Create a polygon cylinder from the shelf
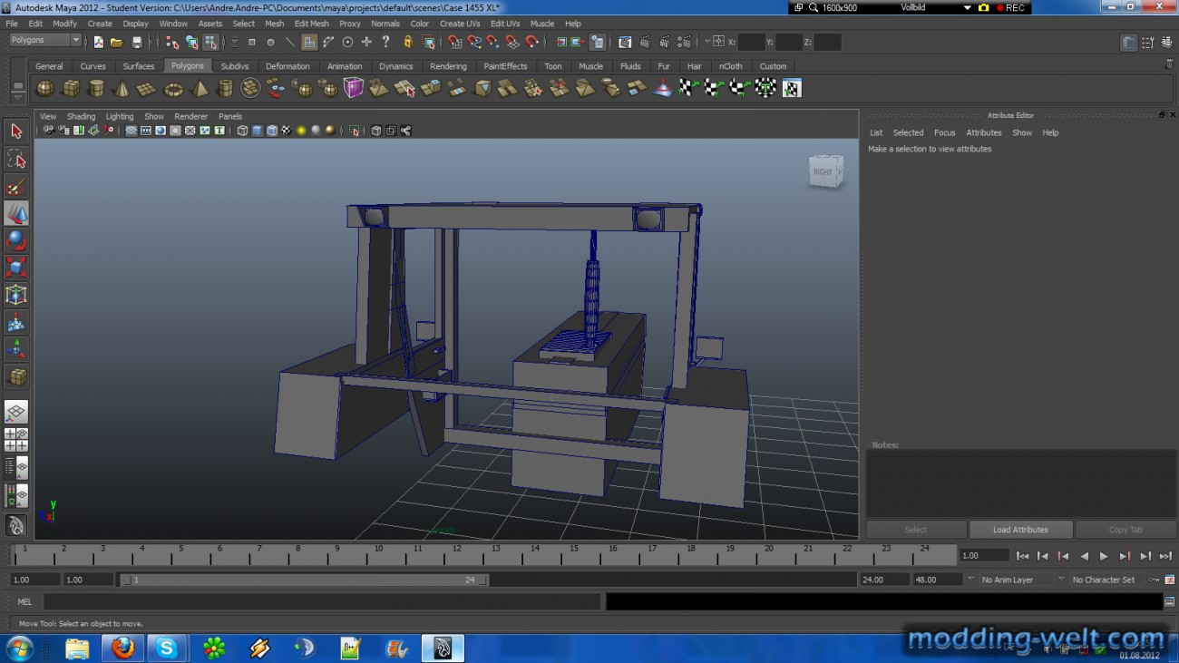This screenshot has width=1179, height=663. coord(95,88)
